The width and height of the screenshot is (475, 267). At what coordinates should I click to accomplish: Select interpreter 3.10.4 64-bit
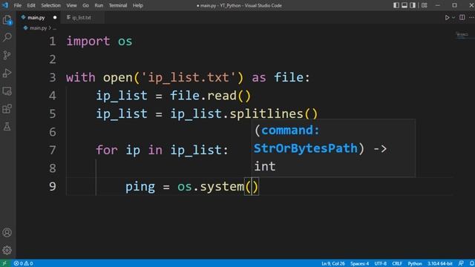[x=439, y=263]
